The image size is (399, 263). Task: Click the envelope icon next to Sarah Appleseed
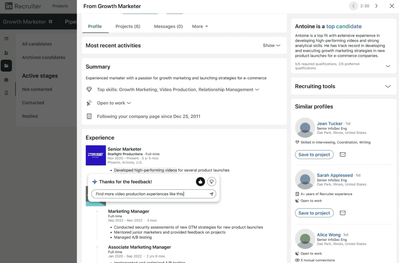pos(343,213)
